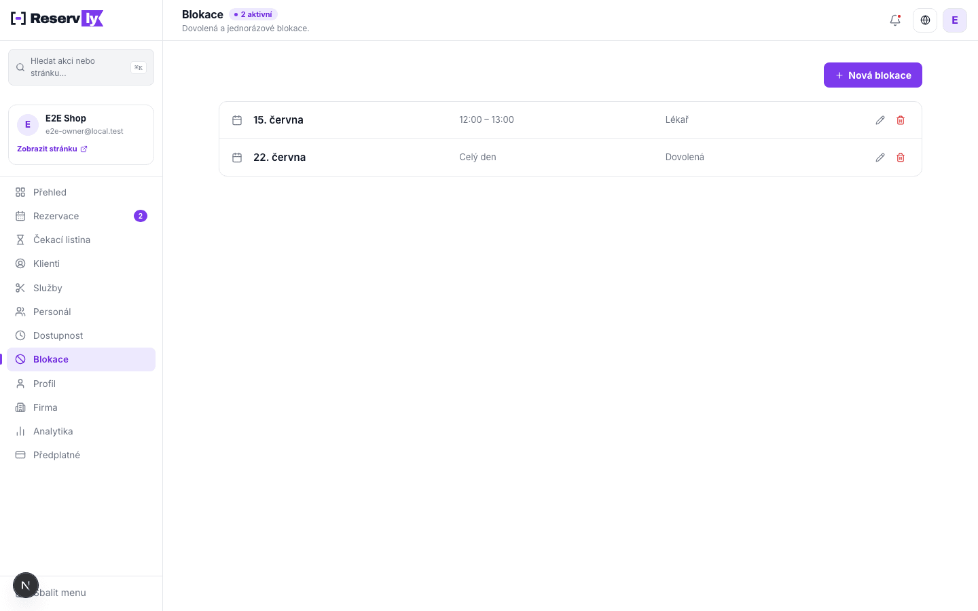
Task: Go to Personál
Action: pos(81,312)
